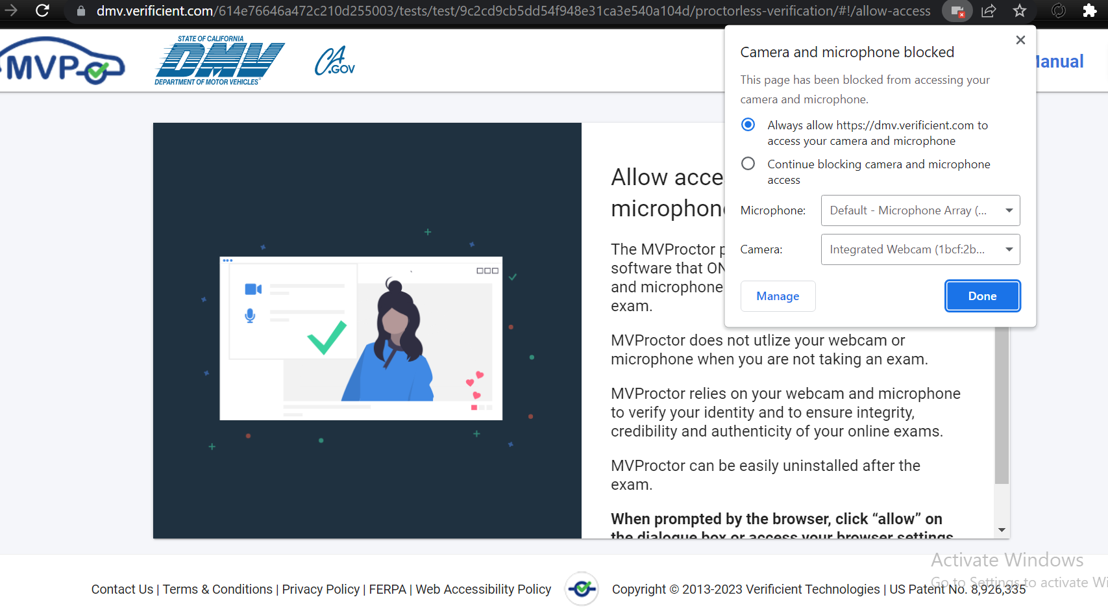The image size is (1108, 608).
Task: Click the Verificient checkmark logo in footer
Action: [x=582, y=589]
